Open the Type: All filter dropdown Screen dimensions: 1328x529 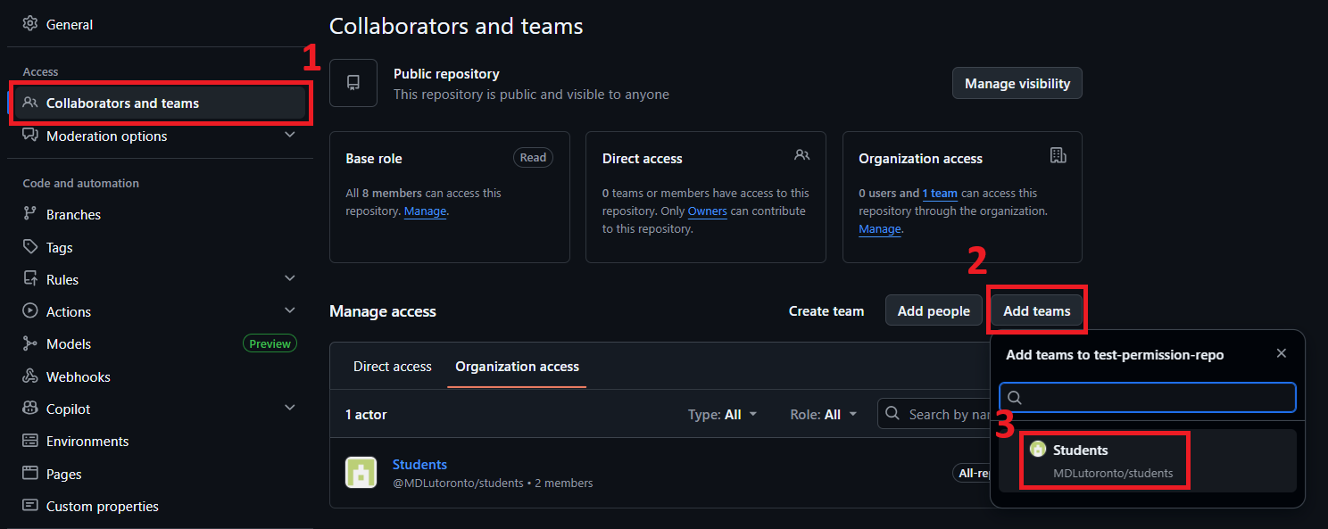[x=723, y=414]
